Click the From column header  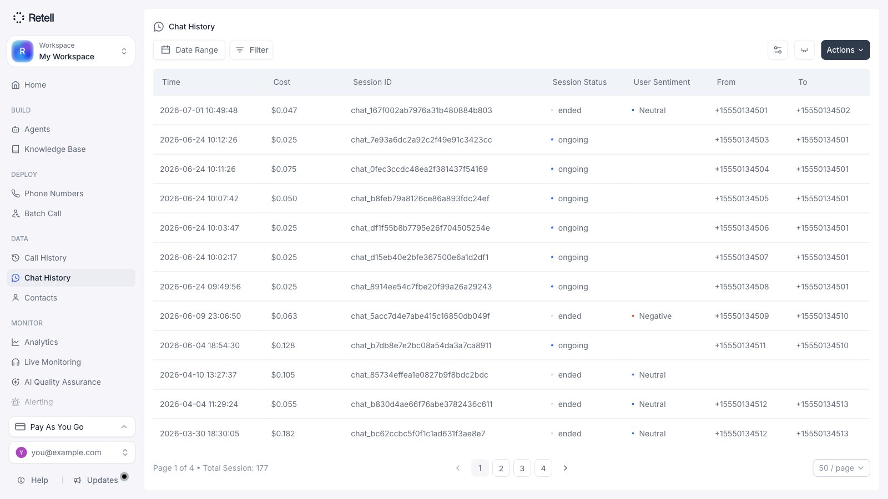(726, 82)
